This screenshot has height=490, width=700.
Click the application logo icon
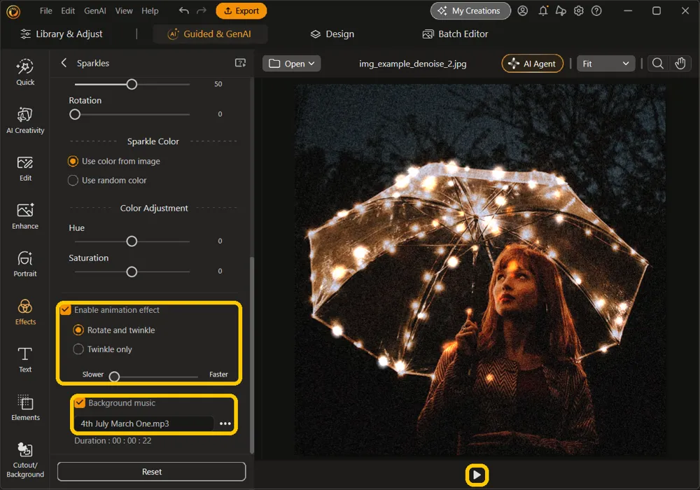pos(13,11)
